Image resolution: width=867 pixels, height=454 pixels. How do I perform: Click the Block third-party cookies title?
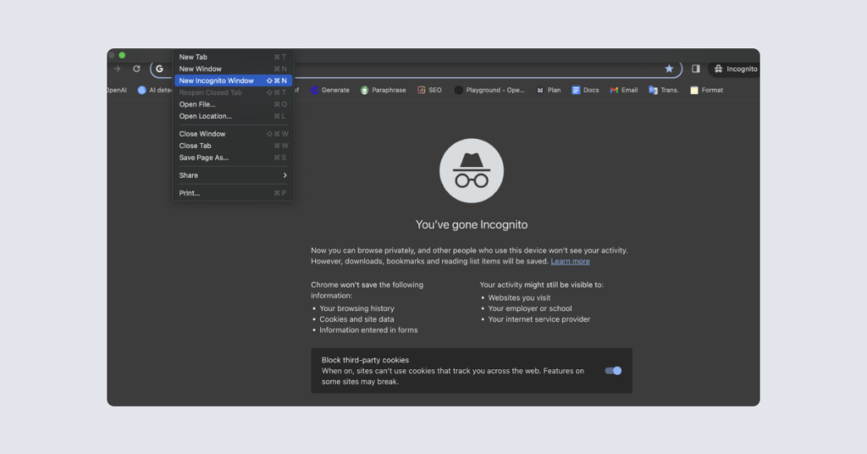coord(365,360)
